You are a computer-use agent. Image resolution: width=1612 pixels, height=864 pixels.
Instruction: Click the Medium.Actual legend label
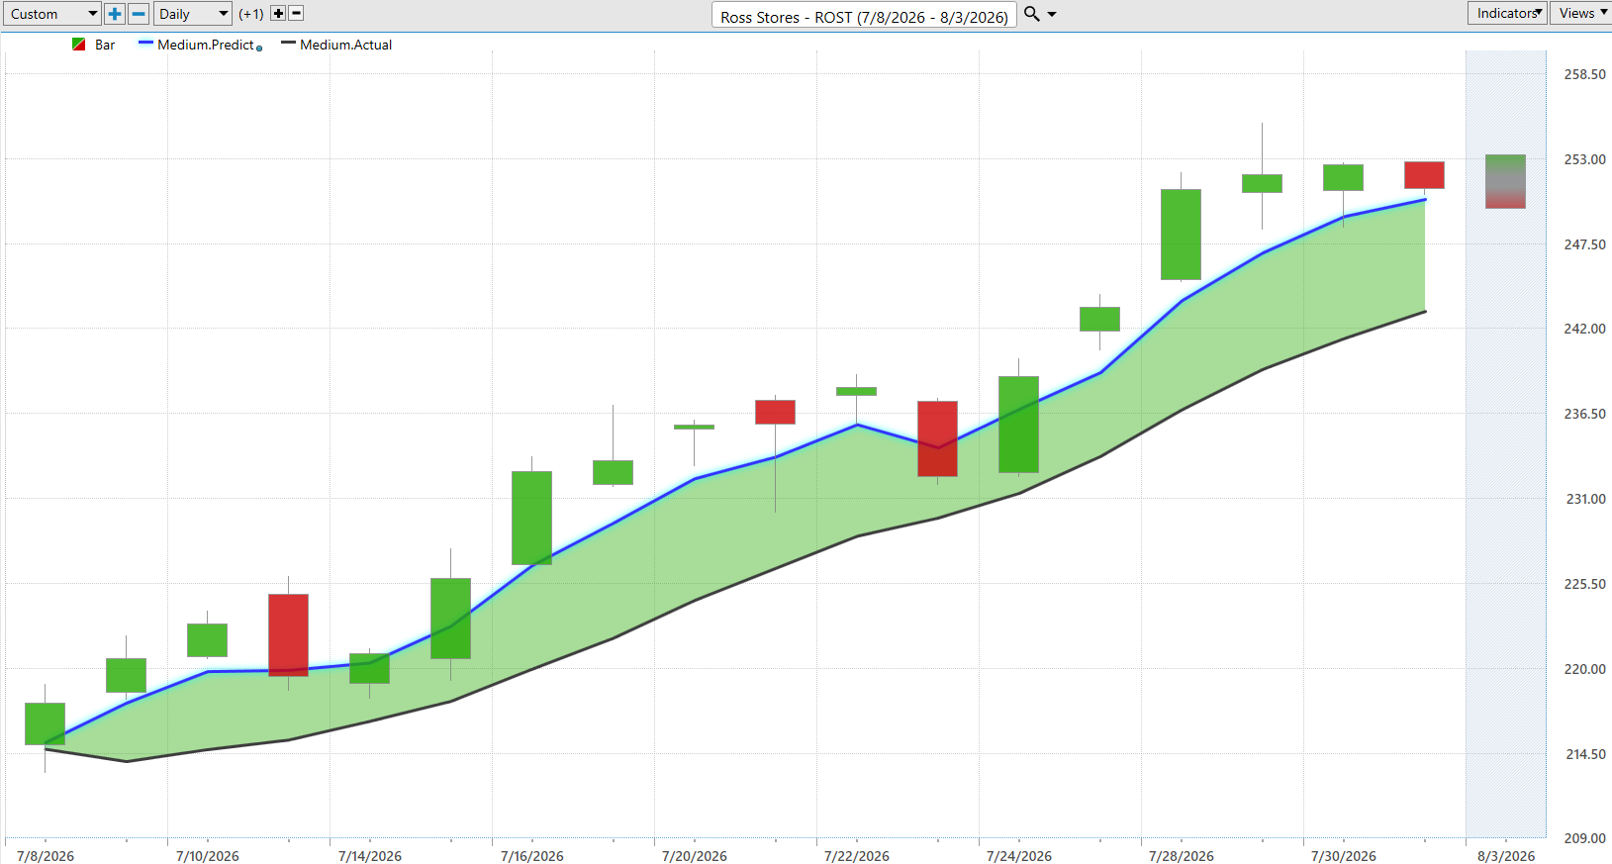point(346,45)
